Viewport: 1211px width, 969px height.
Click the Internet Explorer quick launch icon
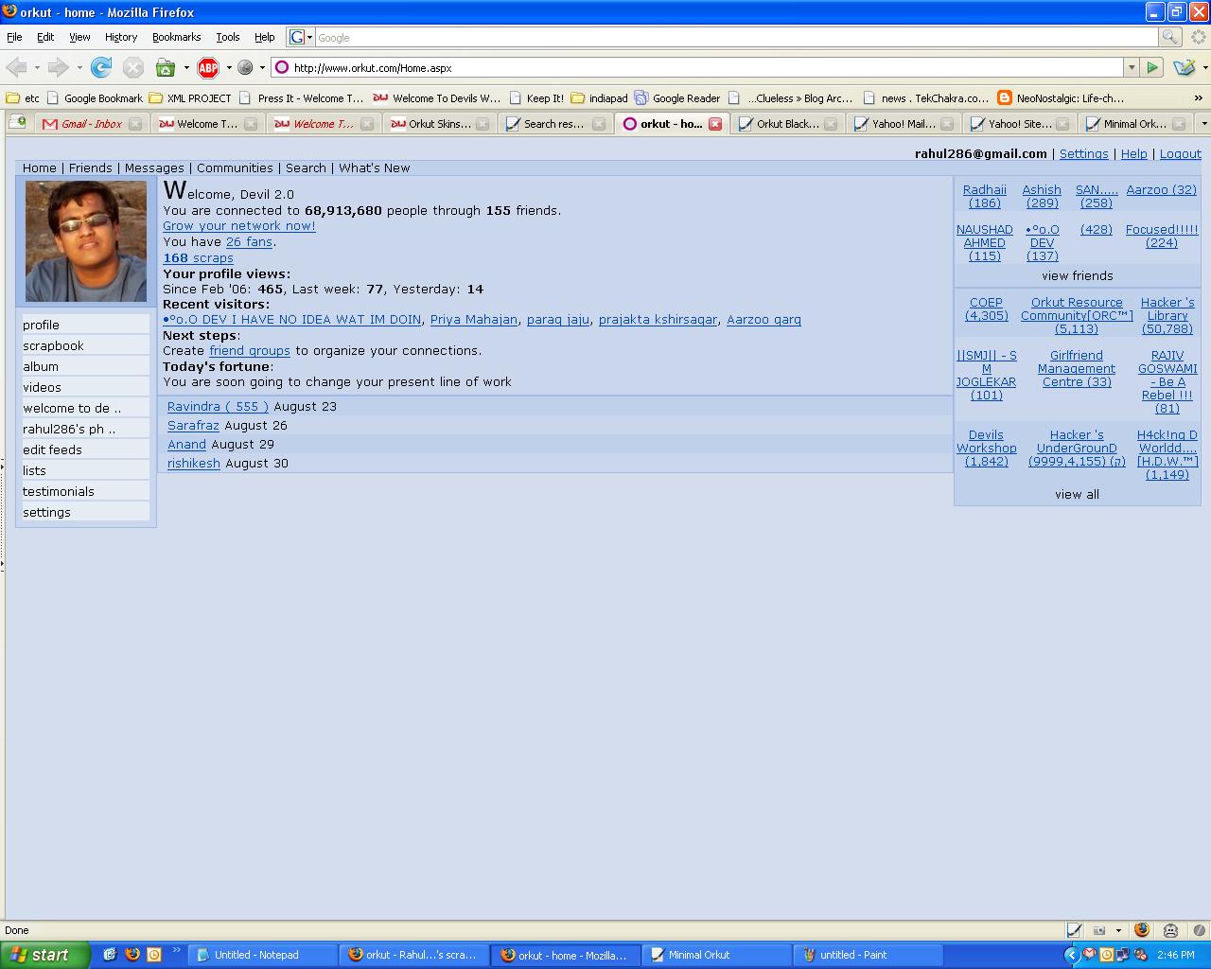point(110,955)
